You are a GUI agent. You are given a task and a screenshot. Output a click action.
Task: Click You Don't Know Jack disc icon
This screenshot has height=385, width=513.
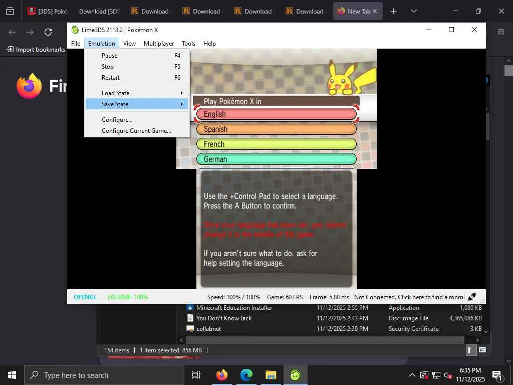tap(190, 318)
